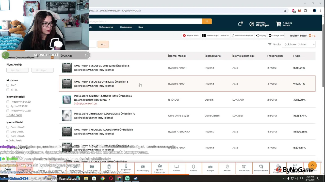The width and height of the screenshot is (325, 182).
Task: Open the notifications bell
Action: coord(240,24)
